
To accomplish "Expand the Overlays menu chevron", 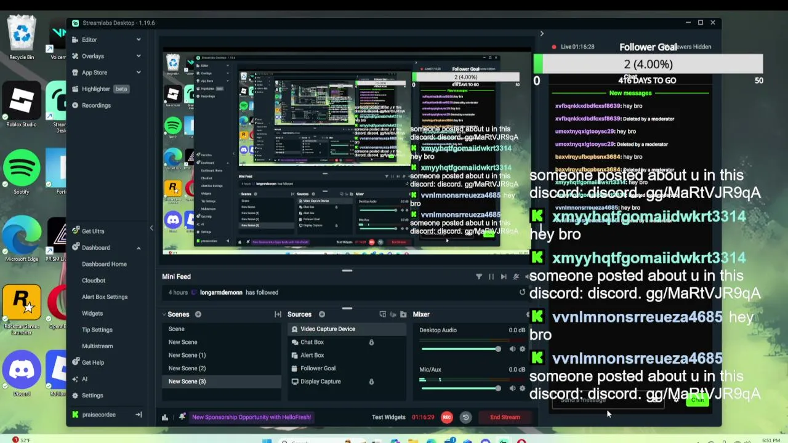I will [x=139, y=56].
